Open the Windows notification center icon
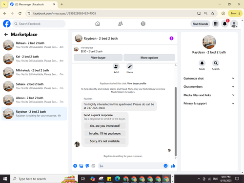This screenshot has width=244, height=183. (x=237, y=179)
